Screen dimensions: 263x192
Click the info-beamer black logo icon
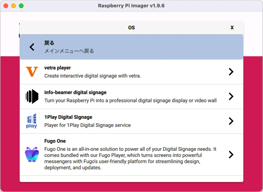point(32,96)
